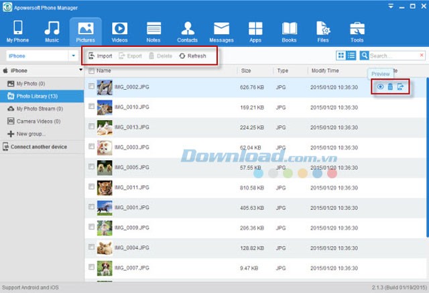Check the box for IMG_0010.JPG
Image resolution: width=429 pixels, height=293 pixels.
point(91,106)
